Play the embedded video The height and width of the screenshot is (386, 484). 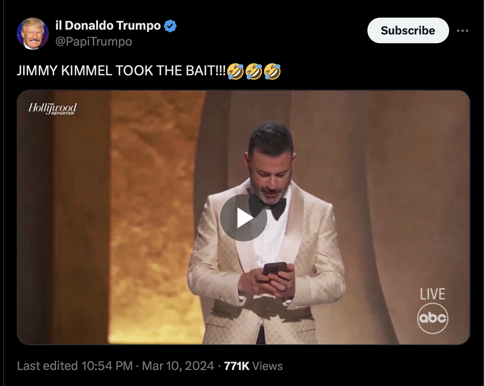tap(244, 218)
